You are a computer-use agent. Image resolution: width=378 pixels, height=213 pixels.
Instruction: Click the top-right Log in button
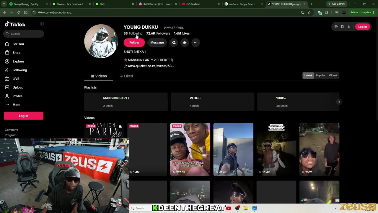[x=362, y=27]
